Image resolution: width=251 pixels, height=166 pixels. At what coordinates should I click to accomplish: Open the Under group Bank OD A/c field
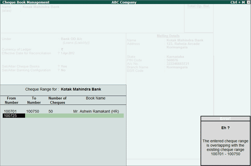point(71,39)
